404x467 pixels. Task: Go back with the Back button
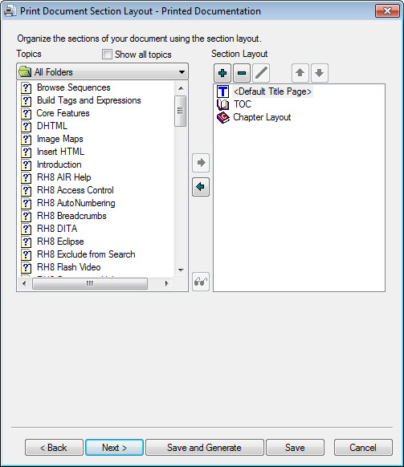(x=54, y=448)
